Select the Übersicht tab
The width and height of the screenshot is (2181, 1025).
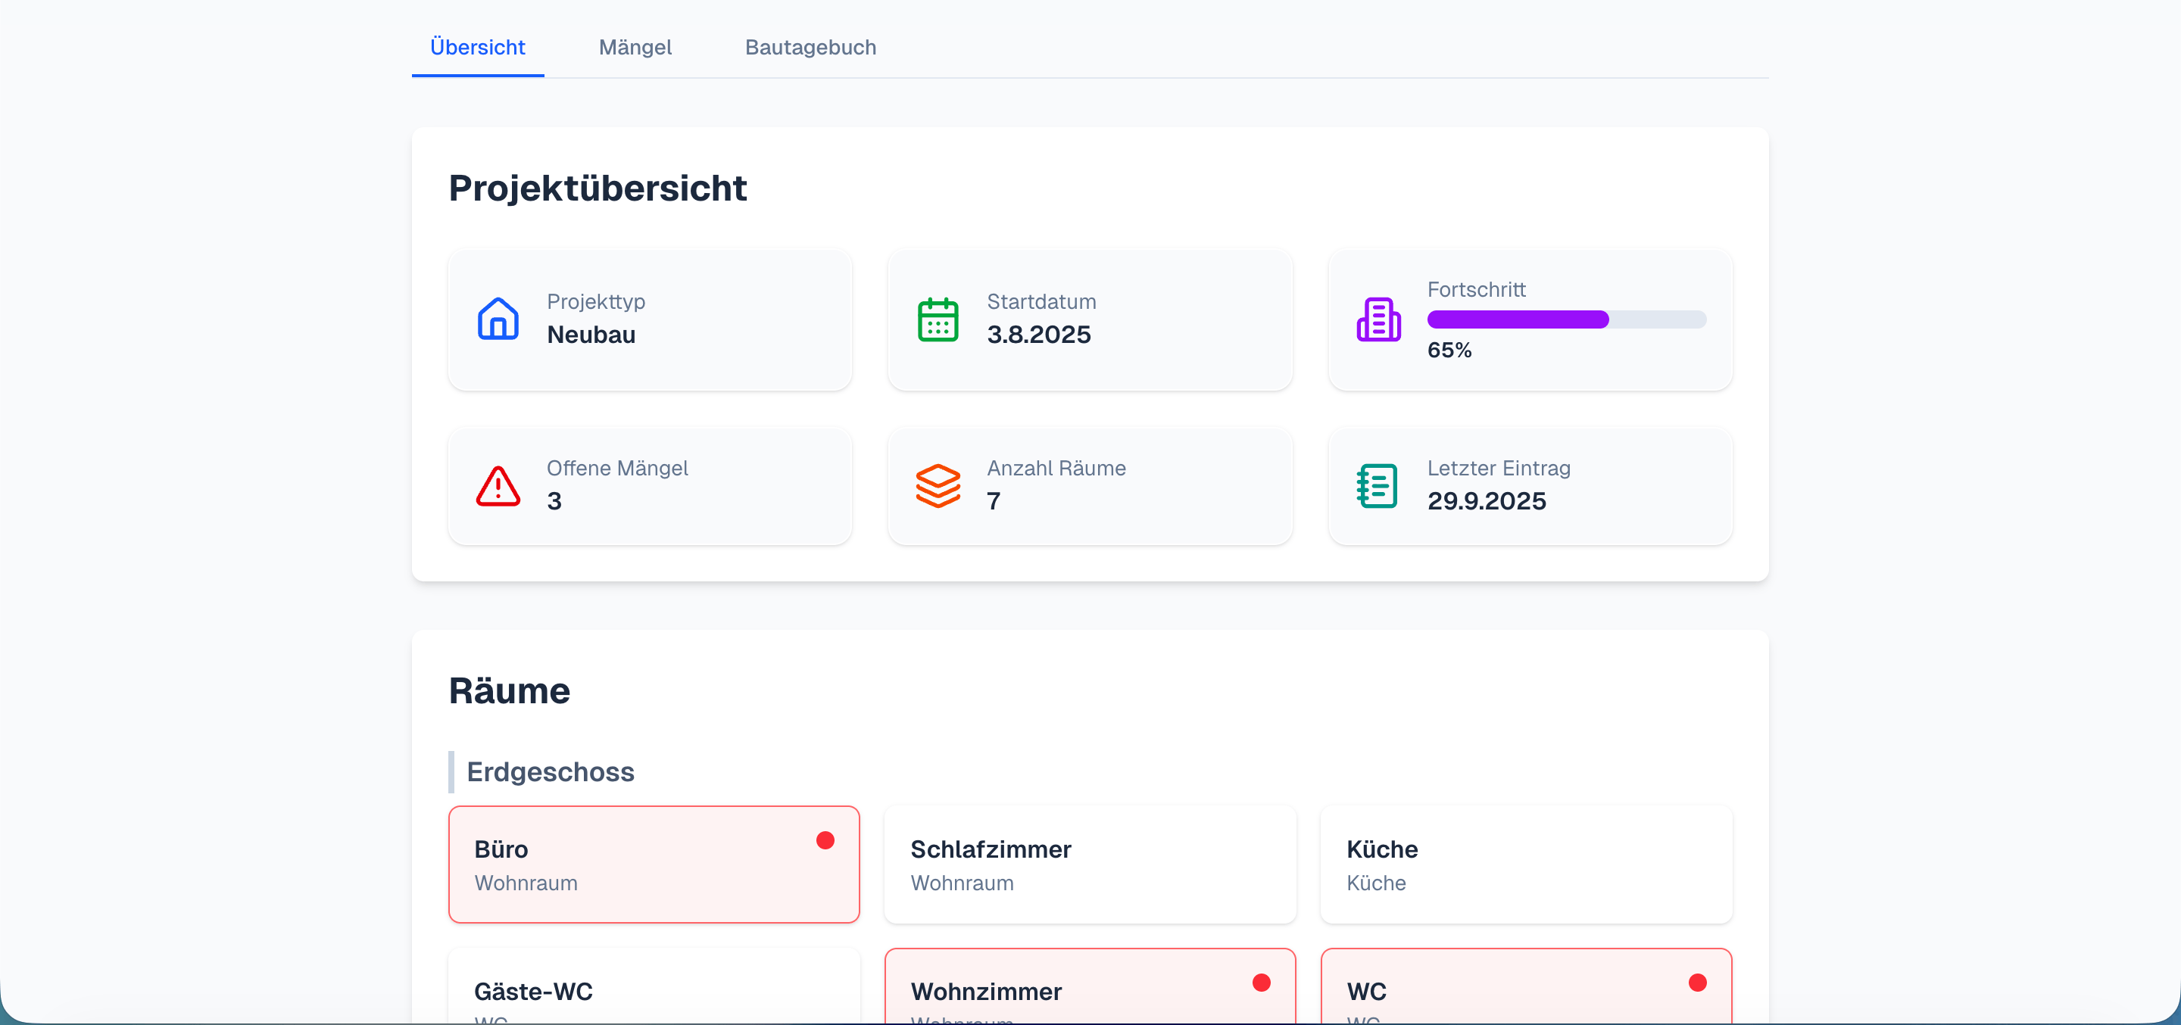(478, 48)
